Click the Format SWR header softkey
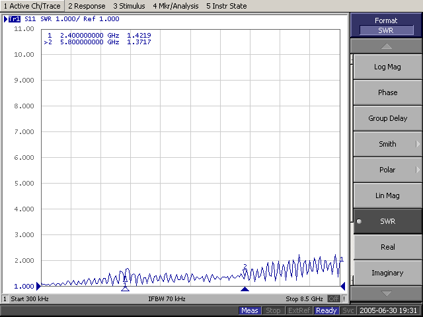The width and height of the screenshot is (423, 317). [x=386, y=25]
